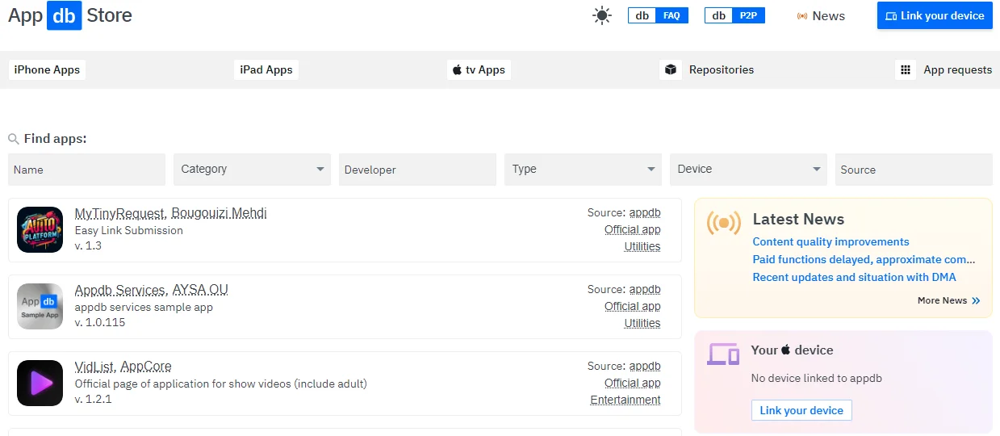Toggle light/dark theme sun icon
The image size is (1000, 436).
point(602,15)
